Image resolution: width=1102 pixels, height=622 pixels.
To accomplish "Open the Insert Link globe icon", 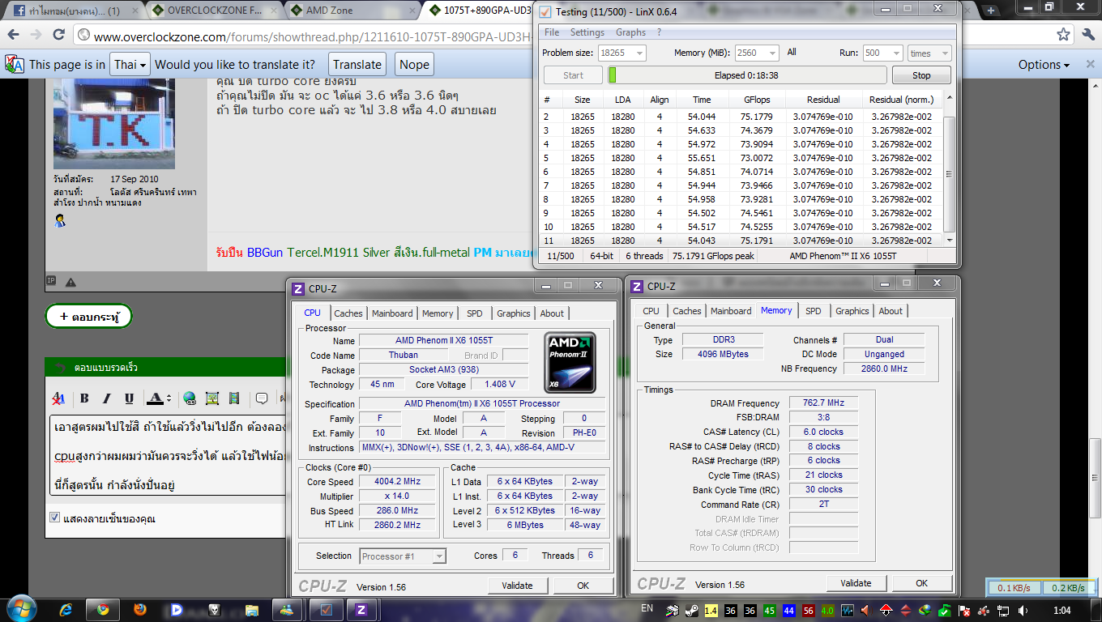I will pyautogui.click(x=190, y=398).
